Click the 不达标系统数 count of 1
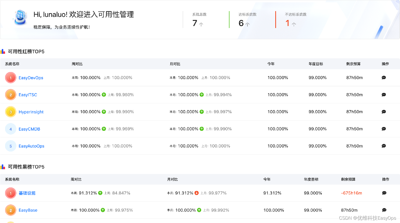Screen dimensions: 400x223 click(287, 23)
